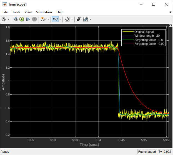The width and height of the screenshot is (173, 155).
Task: Click the Step Back toolbar icon
Action: [16, 19]
